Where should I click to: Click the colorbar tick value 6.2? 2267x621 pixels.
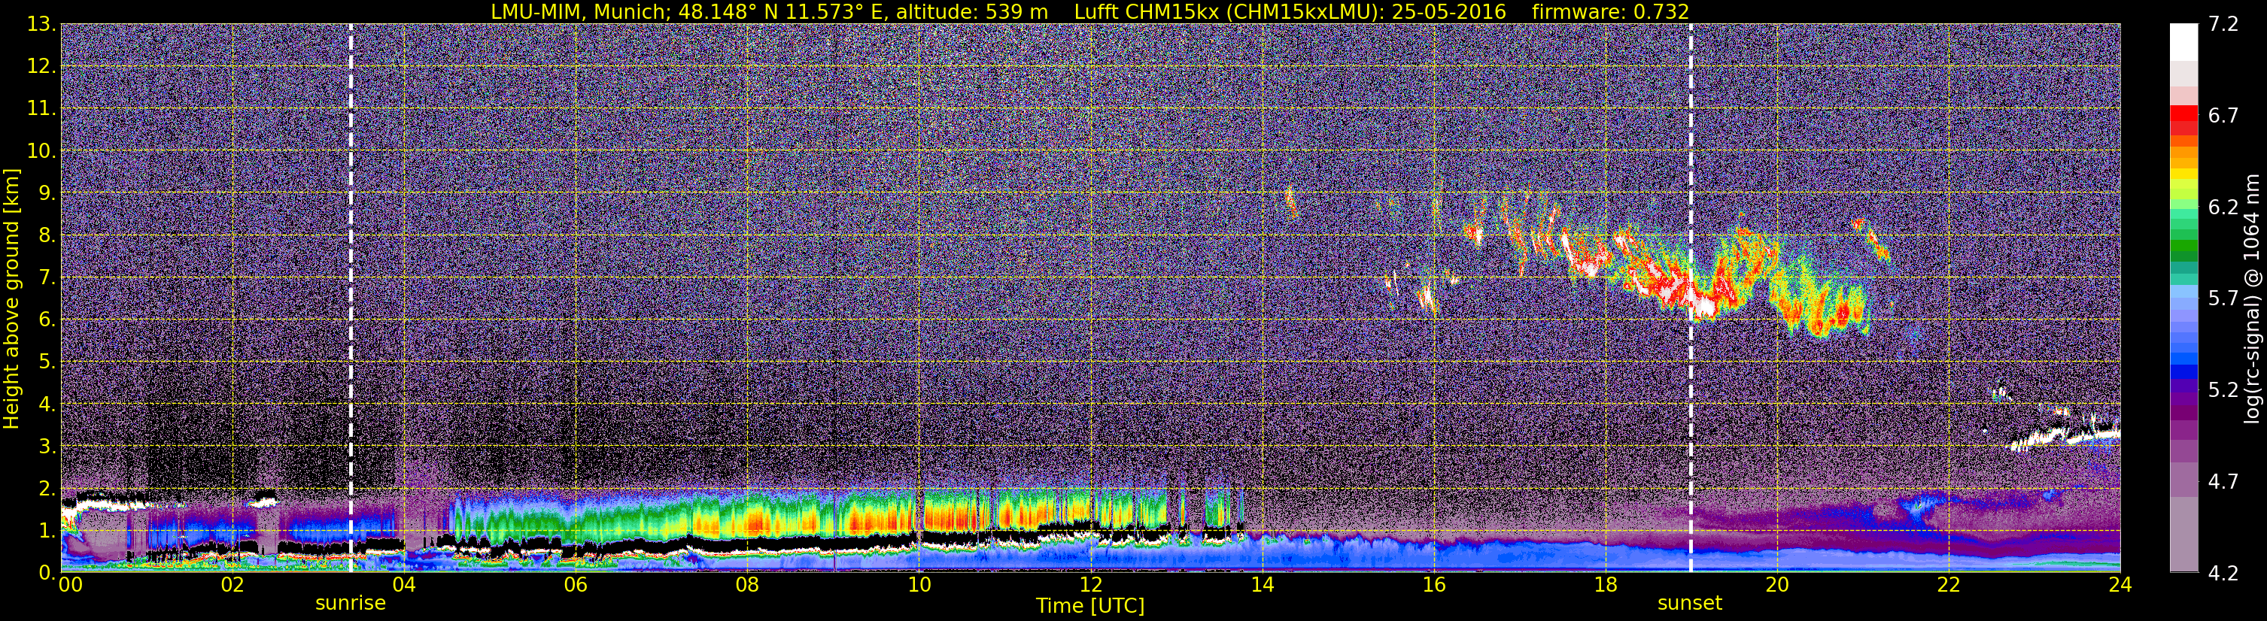point(2223,207)
